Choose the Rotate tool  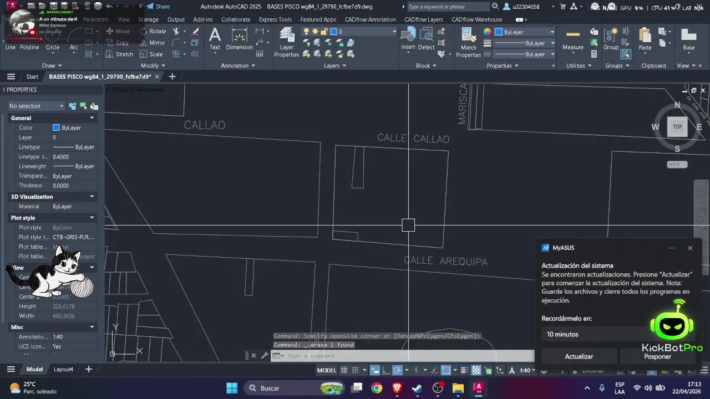(x=153, y=31)
